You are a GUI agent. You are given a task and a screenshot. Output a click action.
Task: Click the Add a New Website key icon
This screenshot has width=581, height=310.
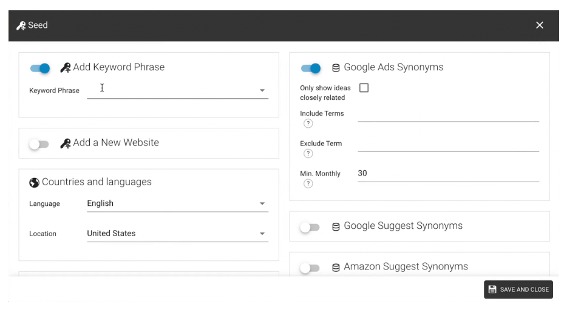(x=66, y=143)
